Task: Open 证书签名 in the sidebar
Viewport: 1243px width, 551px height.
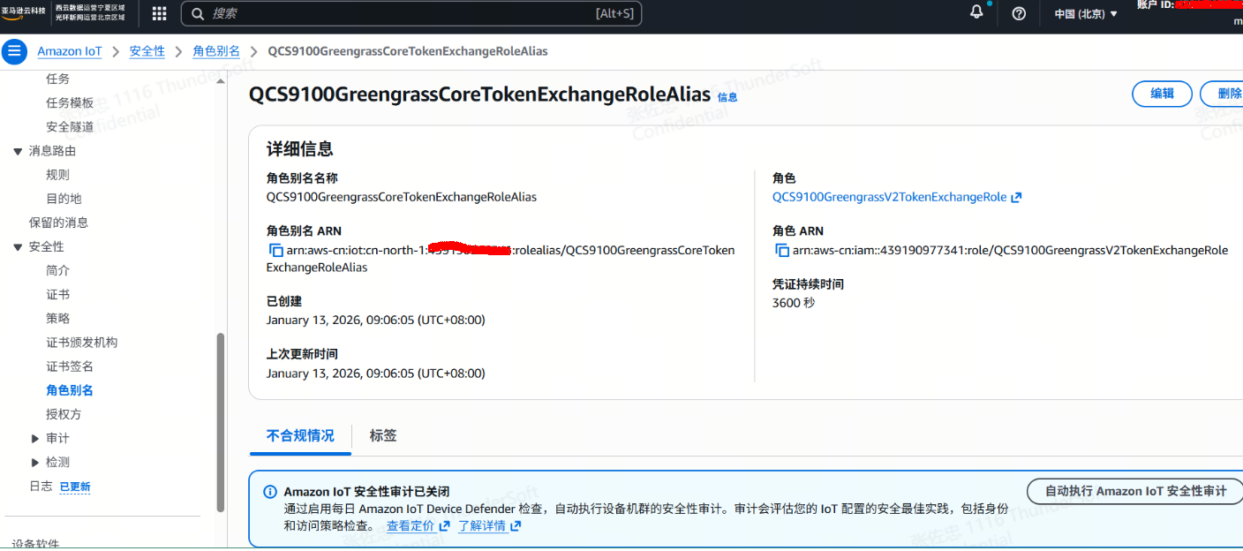Action: [x=70, y=366]
